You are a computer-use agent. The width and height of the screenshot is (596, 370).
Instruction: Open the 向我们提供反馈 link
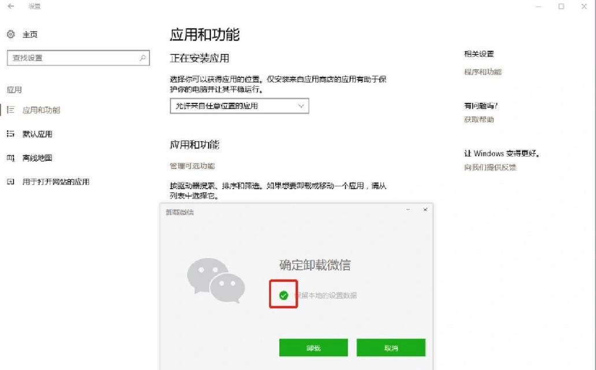click(490, 167)
